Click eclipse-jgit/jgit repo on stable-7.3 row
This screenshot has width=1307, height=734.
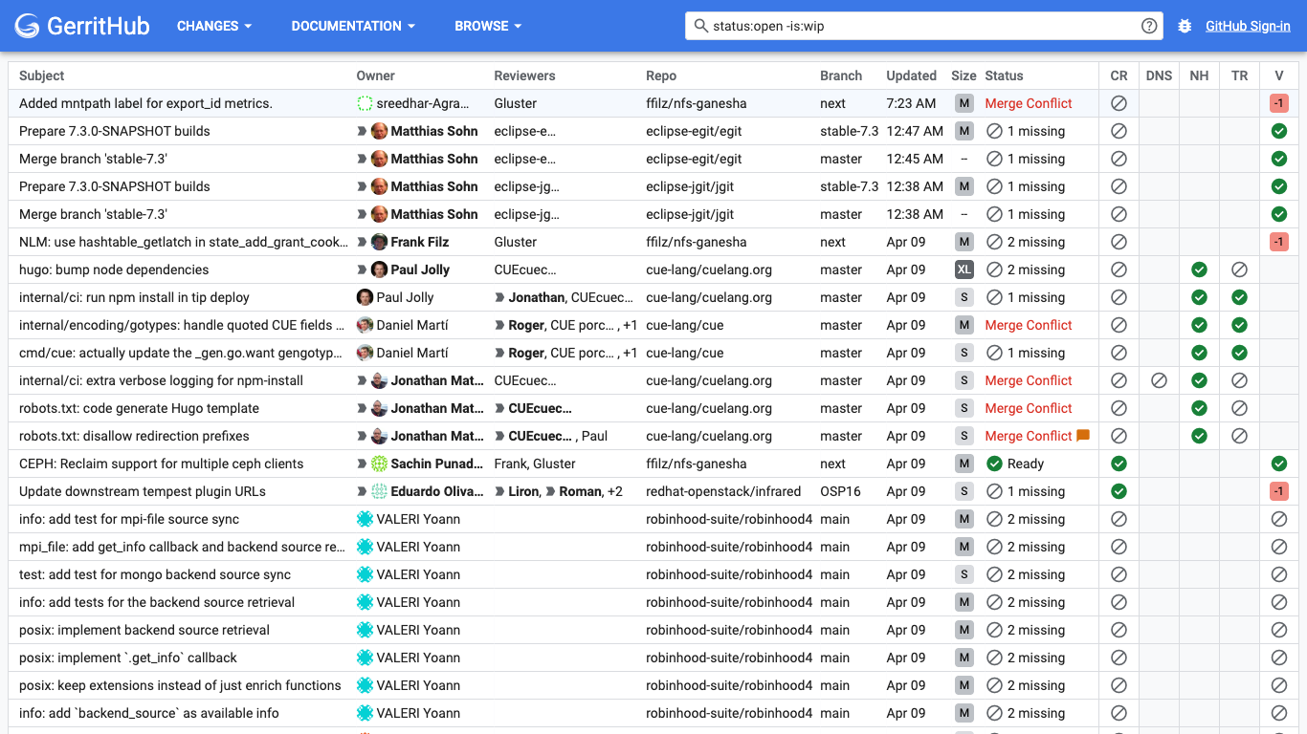[x=690, y=186]
